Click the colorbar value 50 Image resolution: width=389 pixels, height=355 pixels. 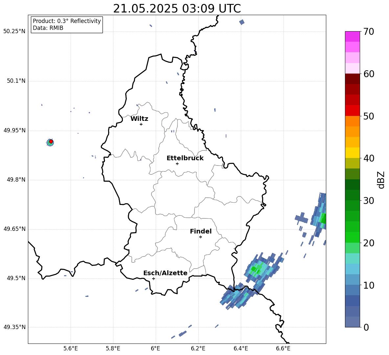(x=369, y=116)
